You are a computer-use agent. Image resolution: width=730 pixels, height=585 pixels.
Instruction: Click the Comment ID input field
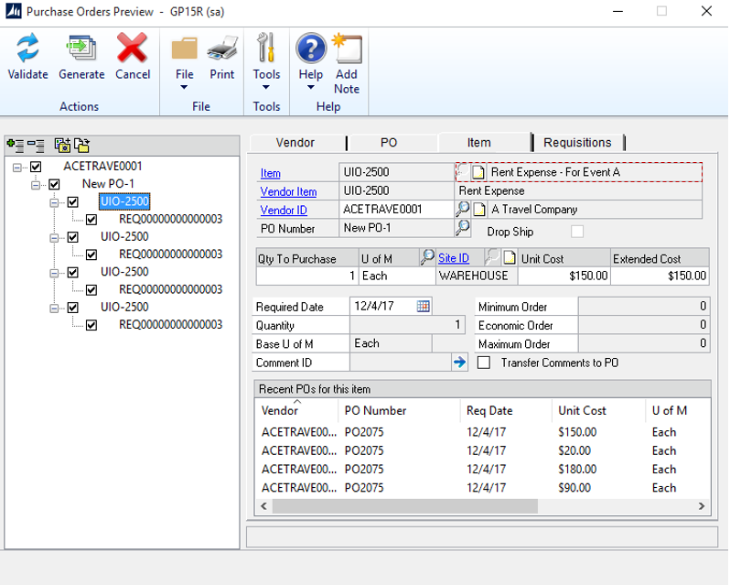tap(401, 363)
